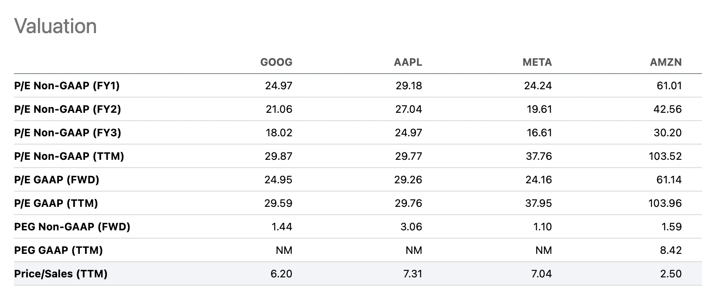This screenshot has width=702, height=290.
Task: Select GOOG P/E Non-GAAP FY1 value 24.97
Action: pyautogui.click(x=279, y=86)
